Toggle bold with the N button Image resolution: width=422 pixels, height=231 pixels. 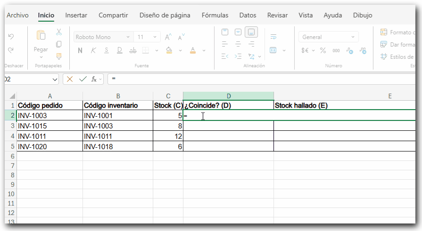tap(80, 50)
